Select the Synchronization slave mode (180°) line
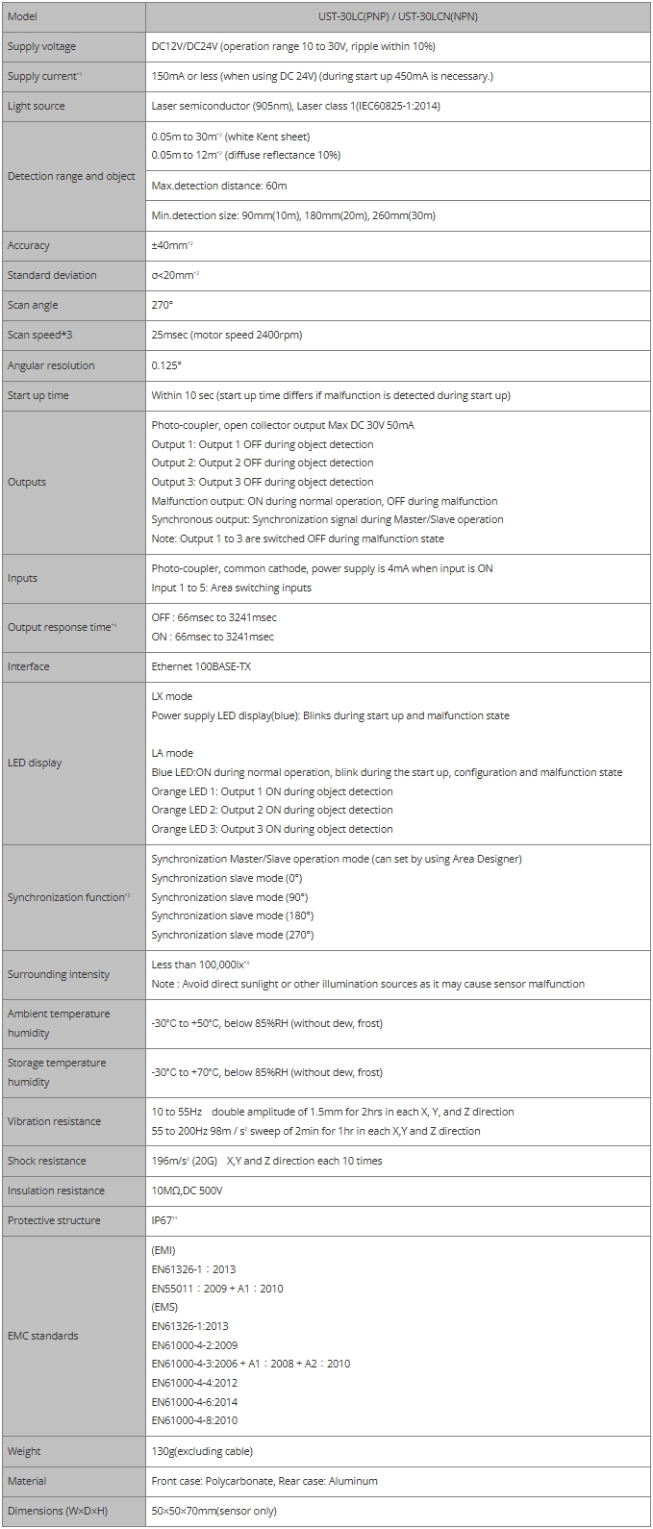The height and width of the screenshot is (1529, 653). coord(233,915)
